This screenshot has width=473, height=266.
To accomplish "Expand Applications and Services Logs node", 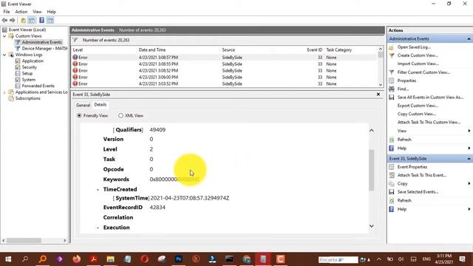I will (4, 92).
